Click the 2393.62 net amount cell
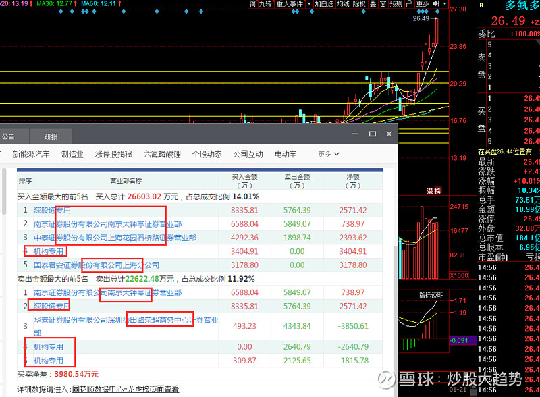The image size is (540, 397). click(353, 238)
